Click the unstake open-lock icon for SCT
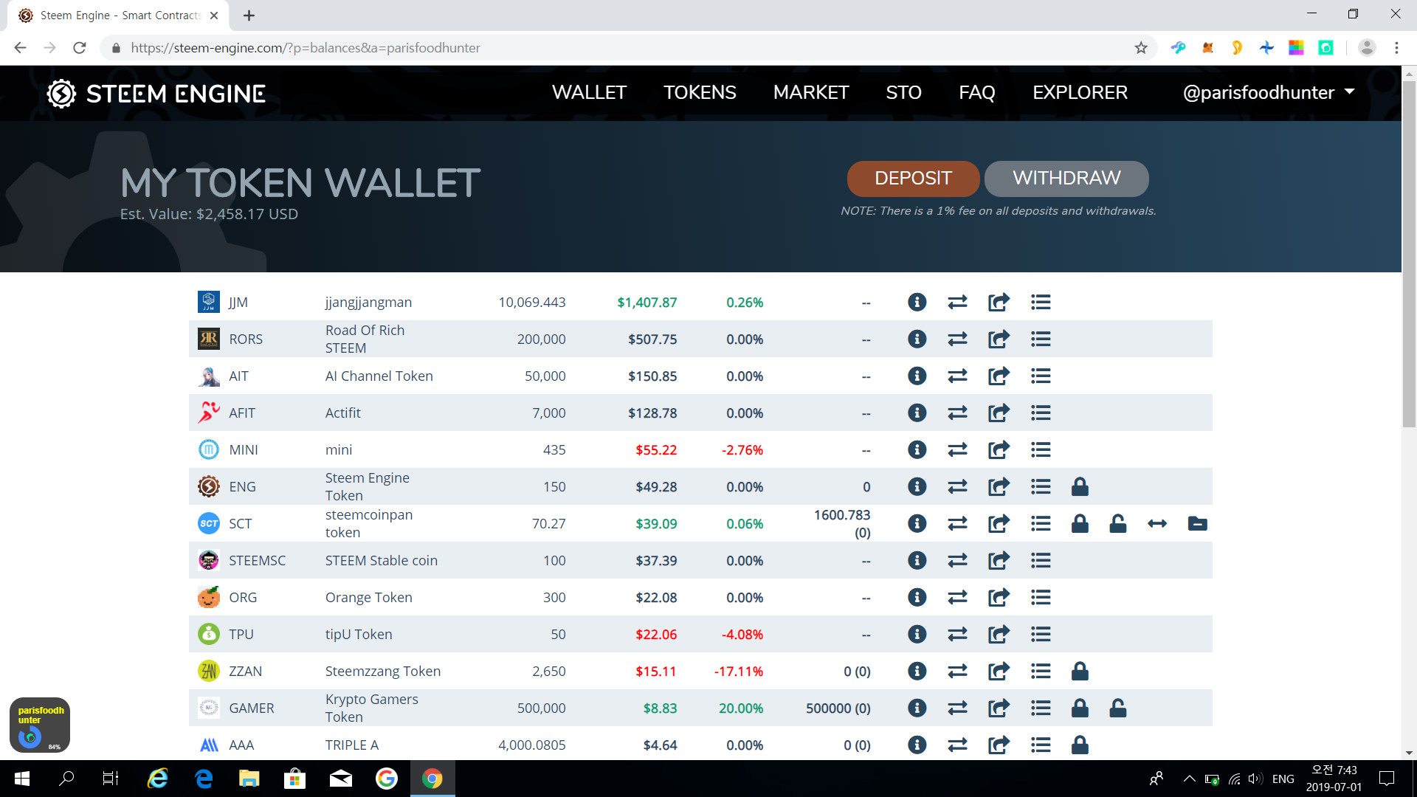This screenshot has width=1417, height=797. (x=1118, y=523)
